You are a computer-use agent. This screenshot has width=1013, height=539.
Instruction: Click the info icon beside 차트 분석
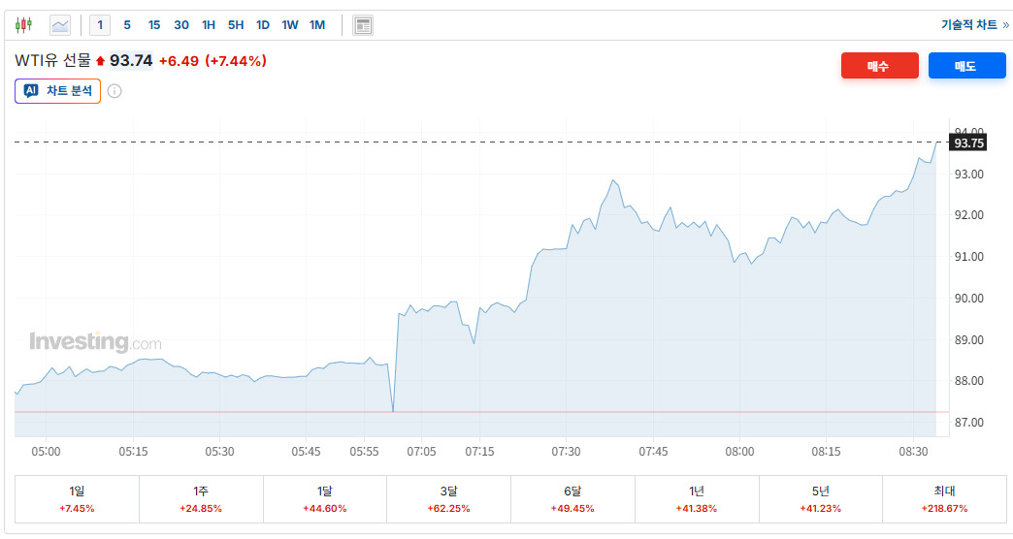tap(114, 91)
